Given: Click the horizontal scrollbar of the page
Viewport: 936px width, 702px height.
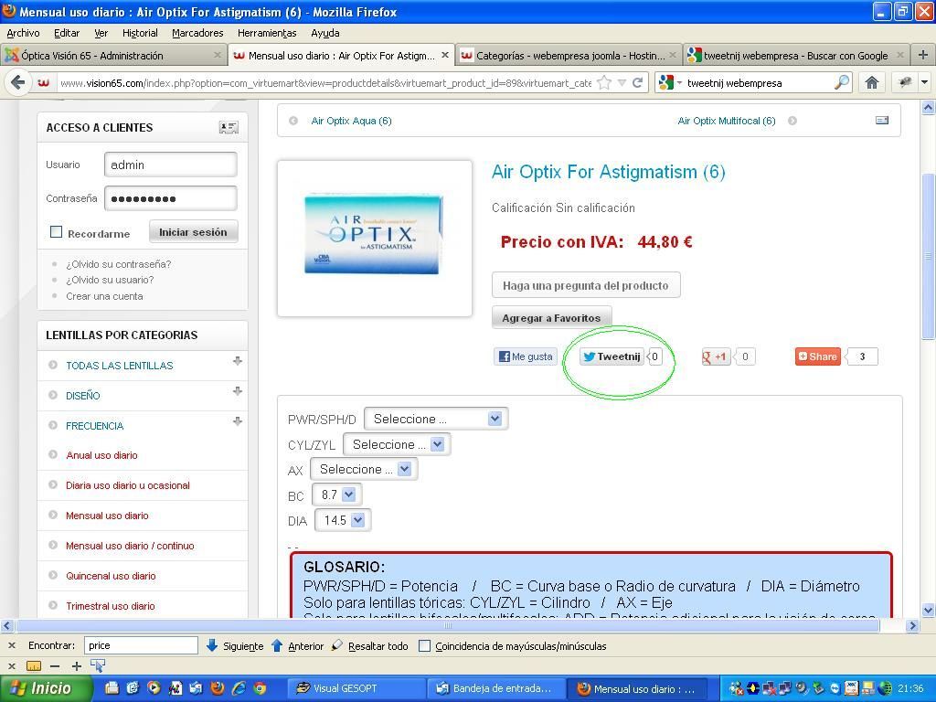Looking at the screenshot, I should (x=448, y=625).
